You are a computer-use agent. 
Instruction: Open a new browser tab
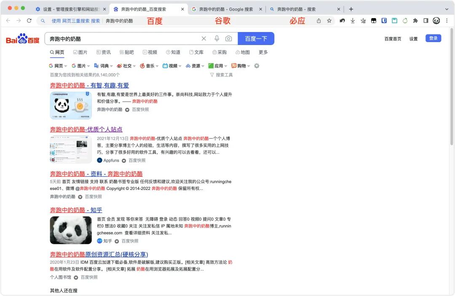pos(351,9)
